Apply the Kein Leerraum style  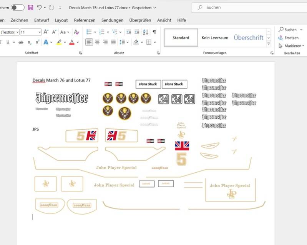click(x=215, y=38)
